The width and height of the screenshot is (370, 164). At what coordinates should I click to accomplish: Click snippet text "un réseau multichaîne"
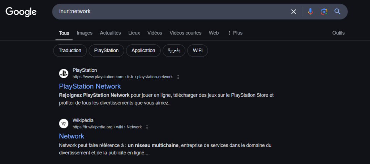(153, 145)
